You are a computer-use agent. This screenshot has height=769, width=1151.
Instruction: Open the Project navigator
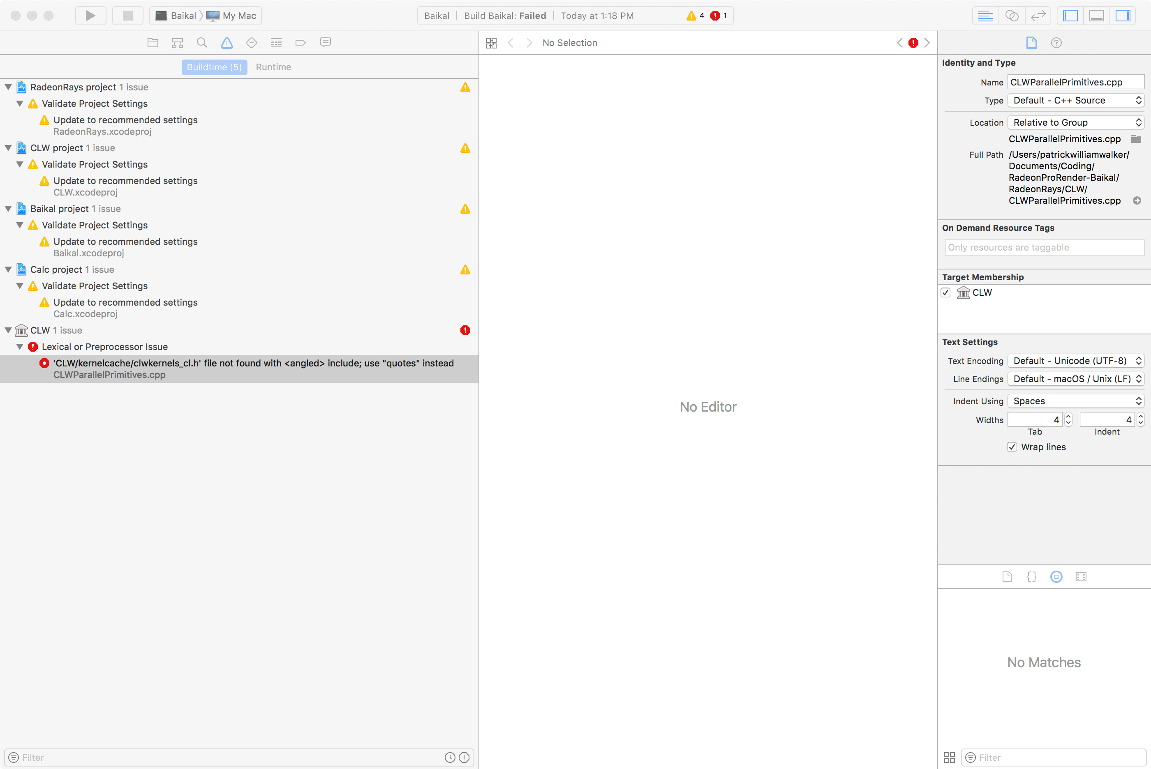153,43
